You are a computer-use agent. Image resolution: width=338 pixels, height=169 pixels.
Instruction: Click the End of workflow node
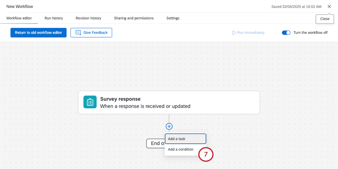click(x=155, y=143)
